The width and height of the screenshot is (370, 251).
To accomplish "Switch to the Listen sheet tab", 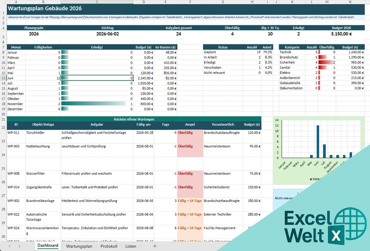I will pos(131,246).
